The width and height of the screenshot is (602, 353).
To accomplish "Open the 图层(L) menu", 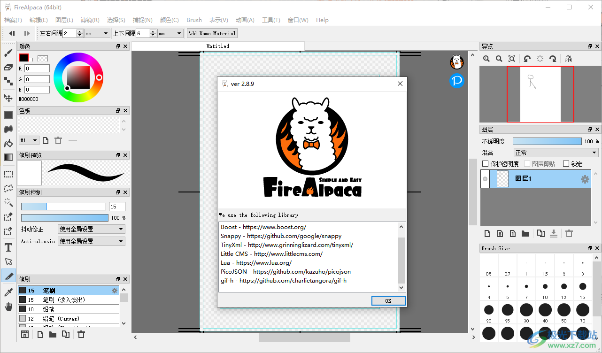I will coord(64,20).
